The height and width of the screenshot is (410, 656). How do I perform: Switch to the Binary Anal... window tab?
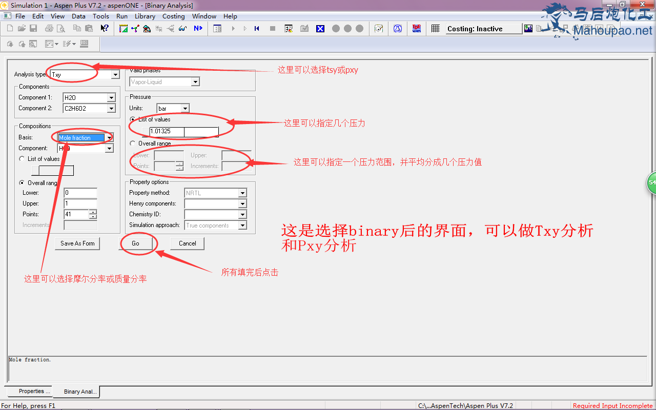76,392
